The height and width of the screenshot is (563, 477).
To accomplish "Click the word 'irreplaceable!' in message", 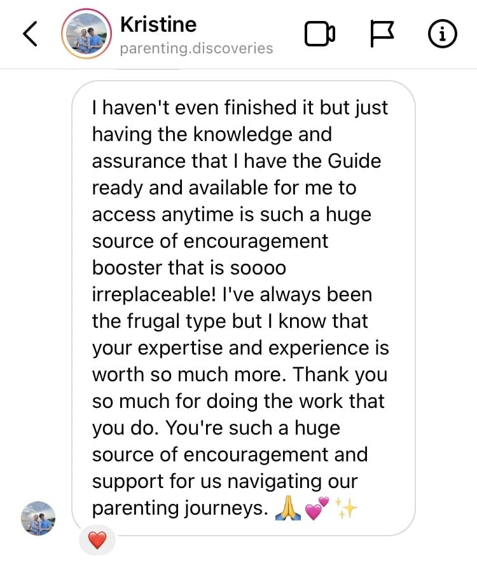I will click(154, 295).
